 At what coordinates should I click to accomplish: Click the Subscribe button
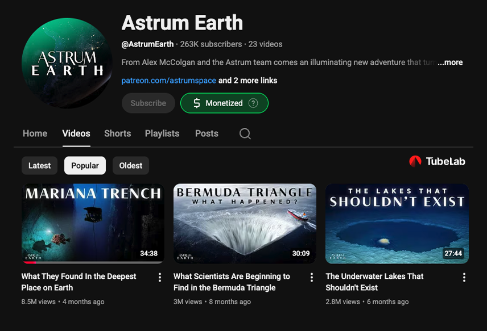tap(148, 103)
